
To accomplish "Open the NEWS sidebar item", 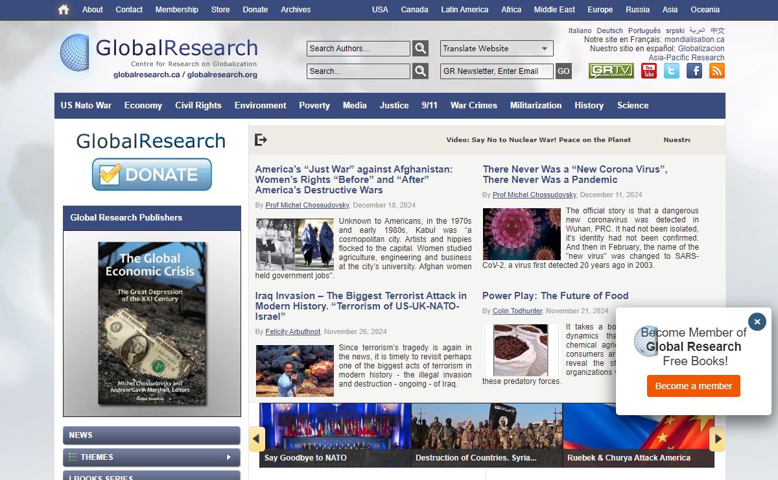I will pyautogui.click(x=152, y=435).
